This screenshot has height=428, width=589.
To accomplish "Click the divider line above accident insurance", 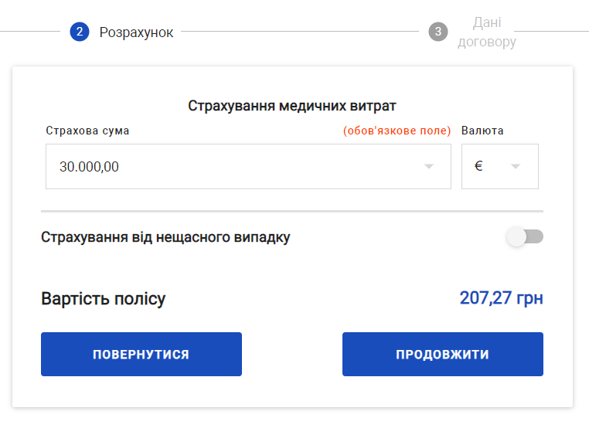I will [292, 211].
